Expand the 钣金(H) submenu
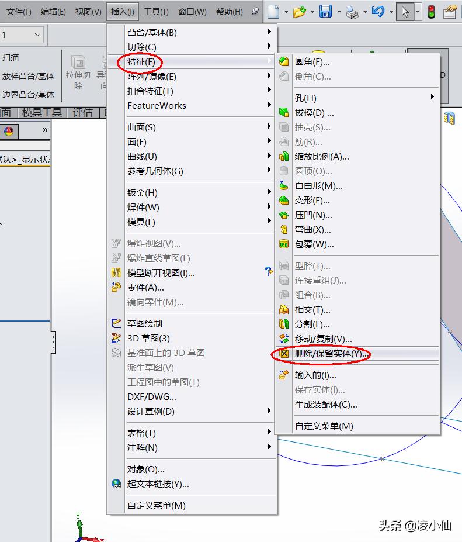The height and width of the screenshot is (542, 462). 269,192
